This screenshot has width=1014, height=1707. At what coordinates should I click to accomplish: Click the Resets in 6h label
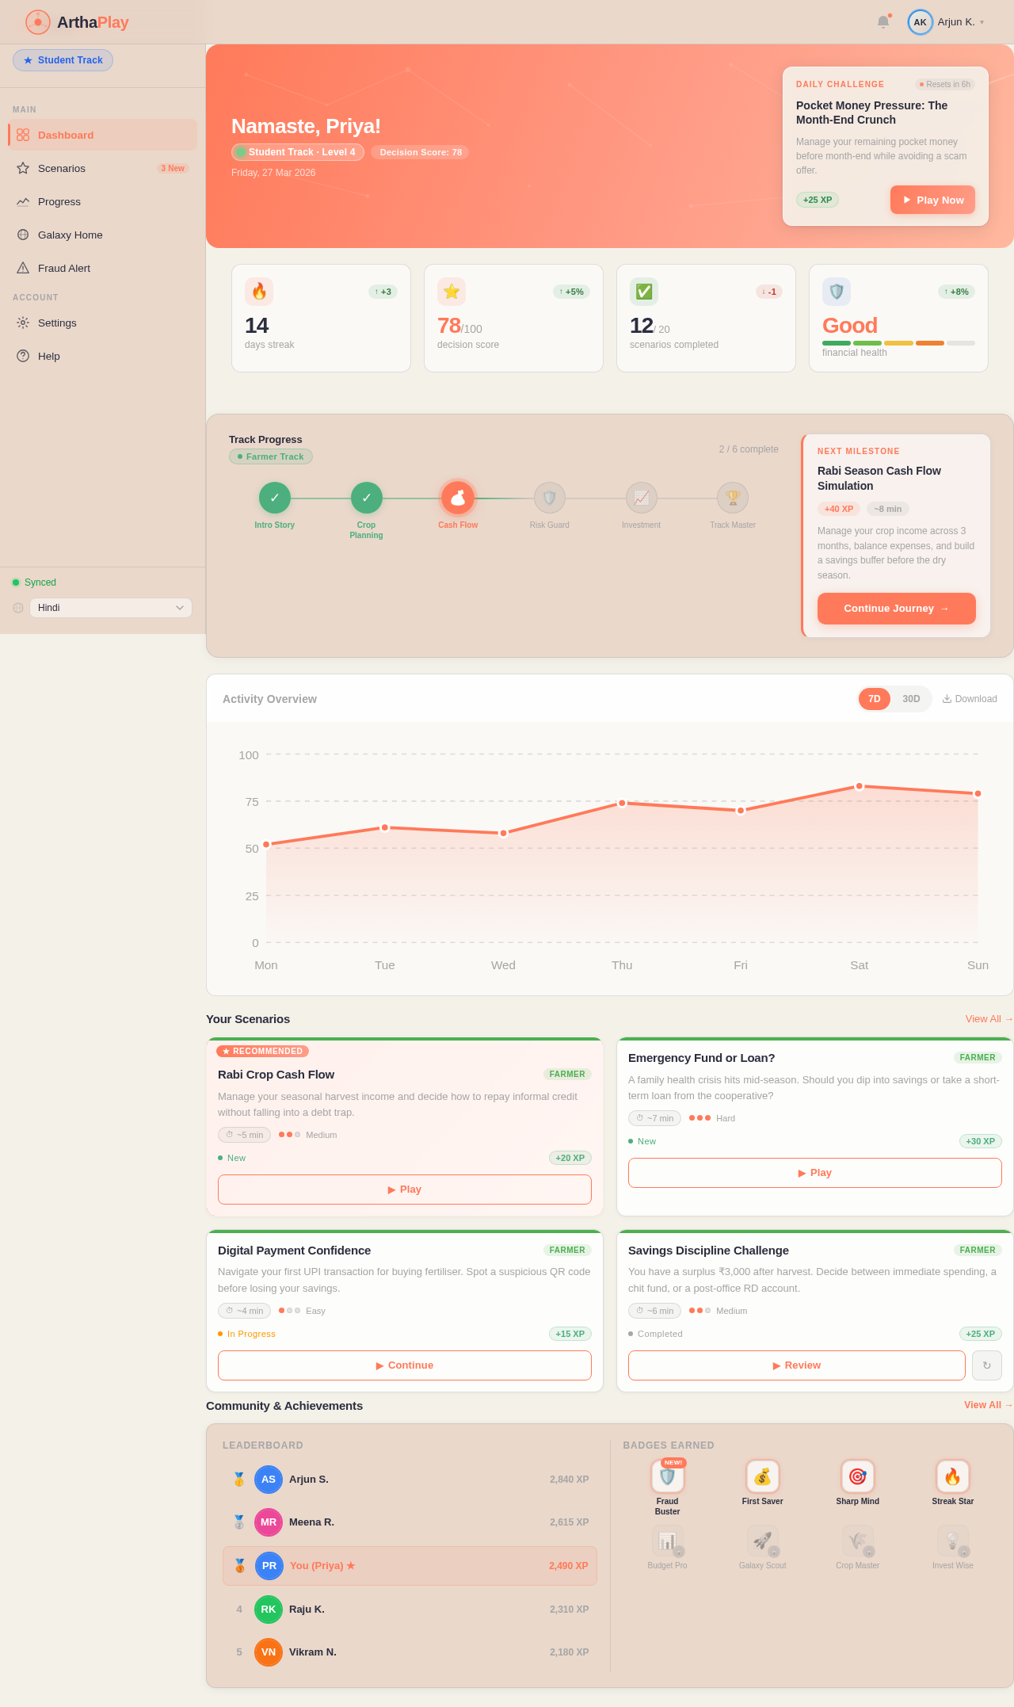pos(945,84)
